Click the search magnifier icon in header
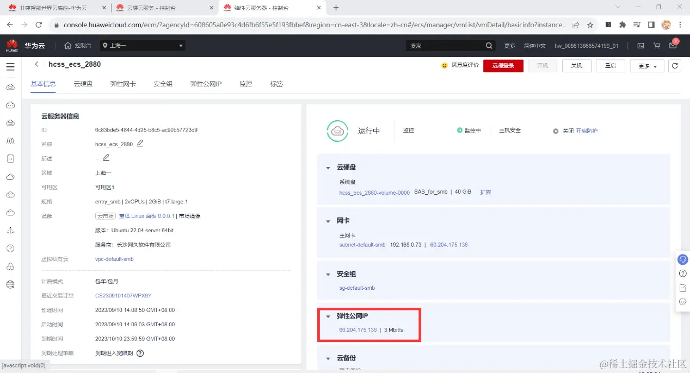The image size is (690, 373). (x=489, y=46)
